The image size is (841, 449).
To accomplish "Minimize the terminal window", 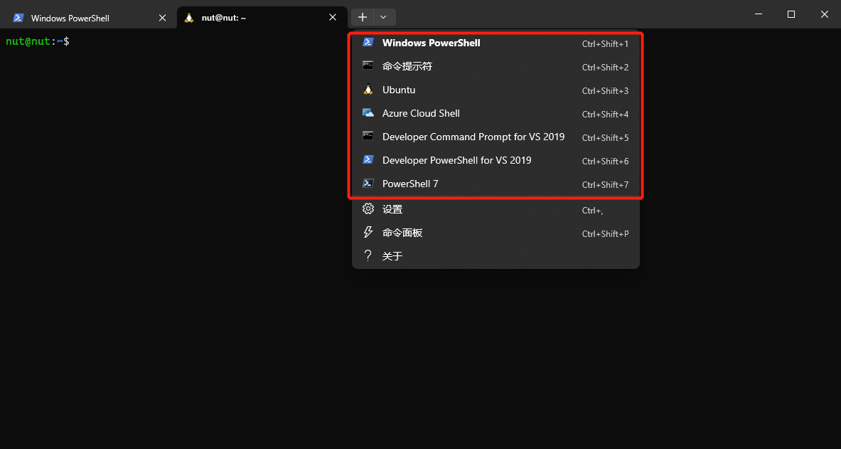I will coord(758,14).
